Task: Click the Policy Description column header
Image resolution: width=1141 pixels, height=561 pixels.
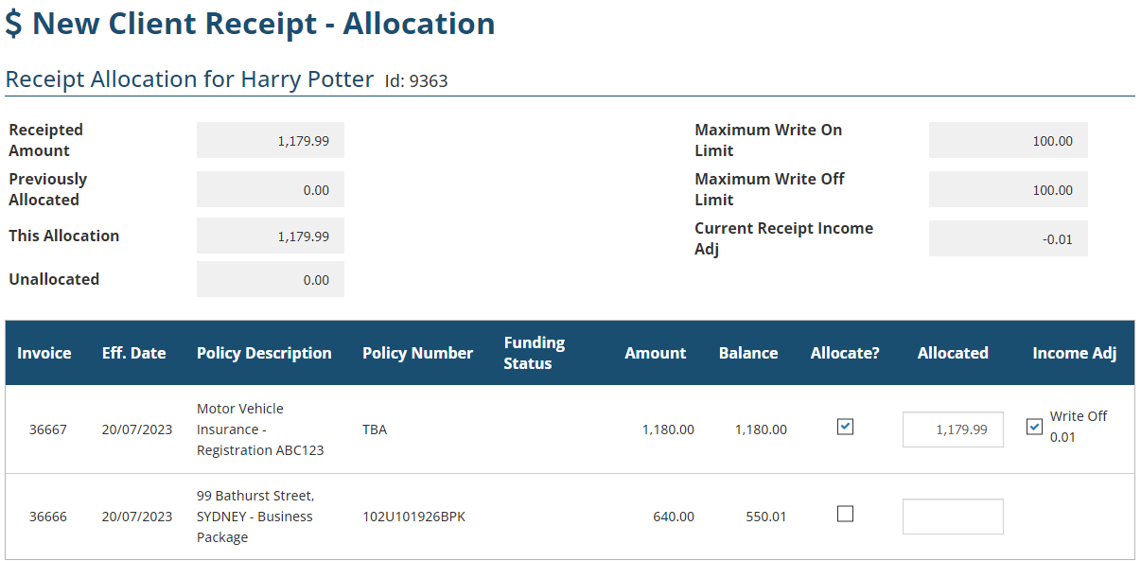Action: [x=264, y=353]
